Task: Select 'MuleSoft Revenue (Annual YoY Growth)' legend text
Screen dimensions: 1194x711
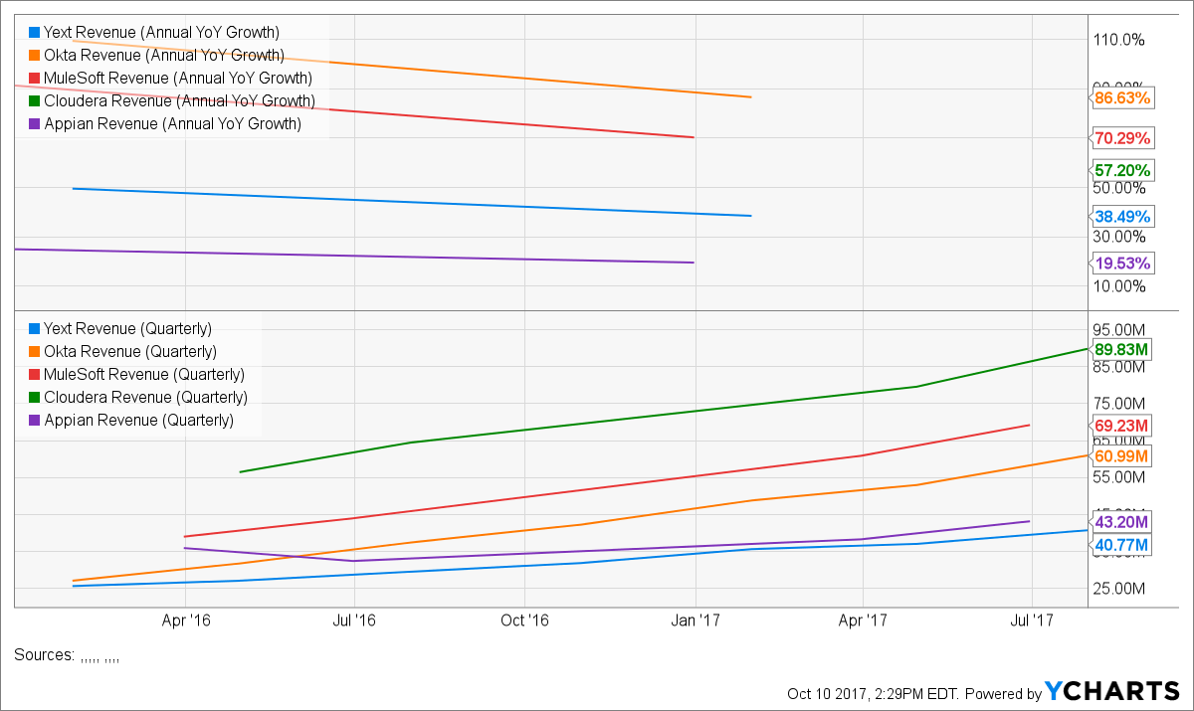Action: (178, 79)
